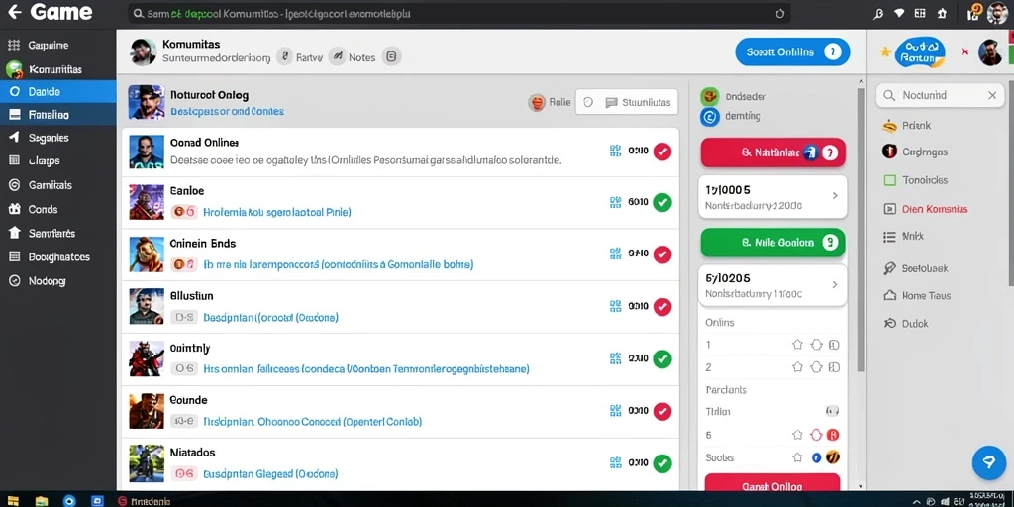Click the home icon in top bar
The image size is (1014, 507).
[942, 13]
